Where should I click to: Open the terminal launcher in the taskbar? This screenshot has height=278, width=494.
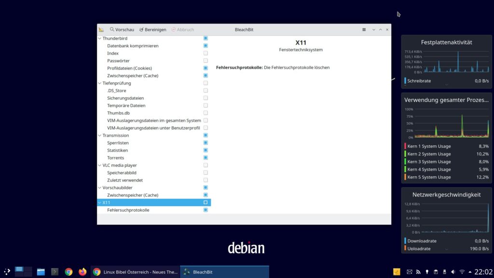point(55,272)
